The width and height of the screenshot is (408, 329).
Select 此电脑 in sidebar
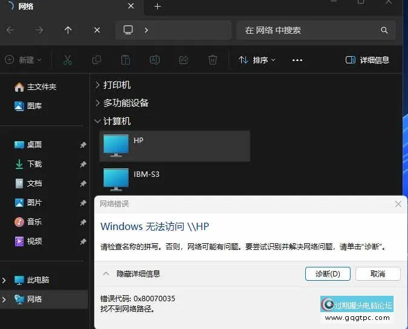[x=32, y=280]
